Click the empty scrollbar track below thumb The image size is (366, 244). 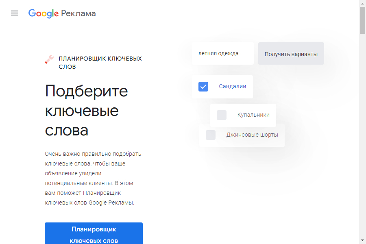tap(362, 142)
